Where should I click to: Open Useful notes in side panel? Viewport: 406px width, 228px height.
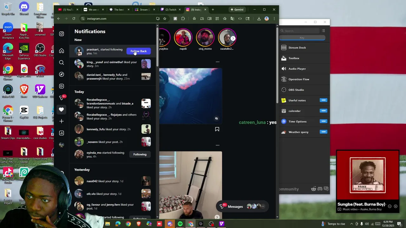[304, 100]
